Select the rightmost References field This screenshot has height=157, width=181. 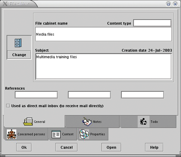[142, 95]
